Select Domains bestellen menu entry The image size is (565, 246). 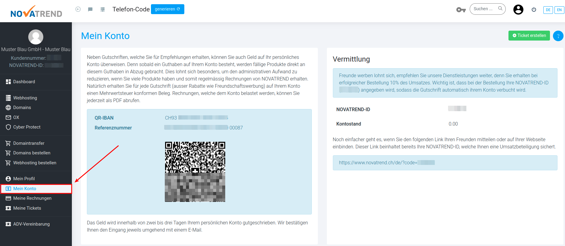(x=36, y=153)
